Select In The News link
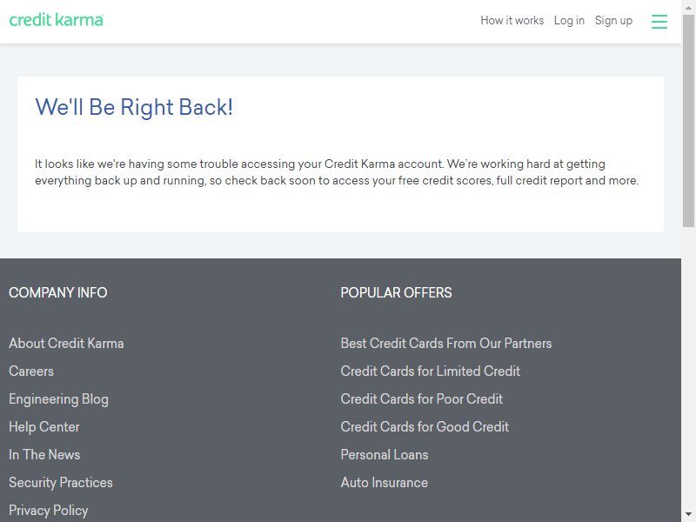The height and width of the screenshot is (522, 696). (x=44, y=454)
